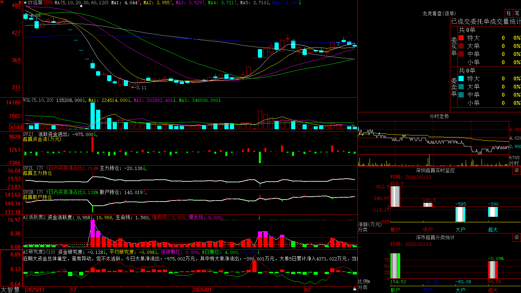Viewport: 521px width, 293px height.
Task: Click the 分时走势 panel title
Action: (x=439, y=116)
